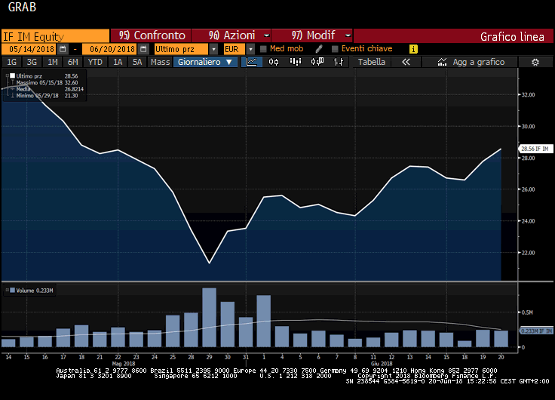The height and width of the screenshot is (400, 555).
Task: Click the Tabella button
Action: pyautogui.click(x=371, y=62)
